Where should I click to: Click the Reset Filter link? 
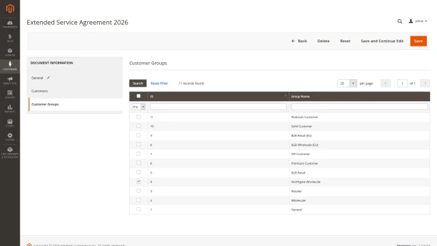[x=159, y=83]
